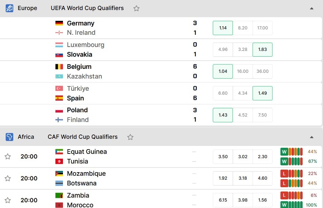Collapse the CAF World Cup Qualifiers section
323x208 pixels.
point(312,137)
